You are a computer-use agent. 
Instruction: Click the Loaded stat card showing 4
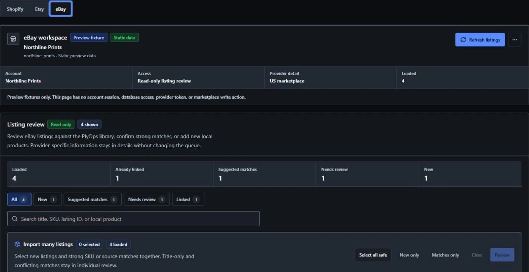pos(59,174)
